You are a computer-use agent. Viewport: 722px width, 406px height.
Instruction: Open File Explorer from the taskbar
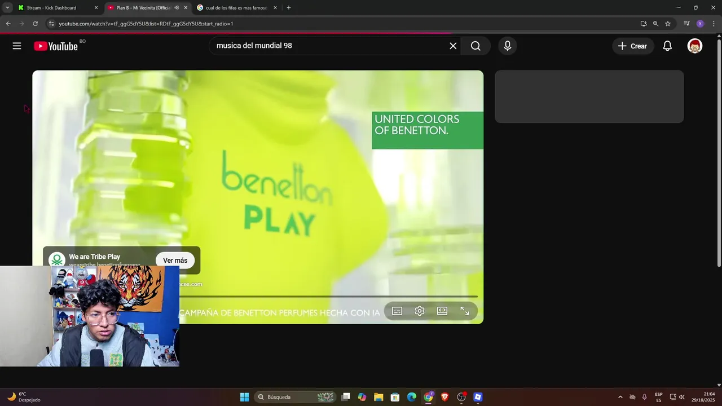[x=378, y=397]
